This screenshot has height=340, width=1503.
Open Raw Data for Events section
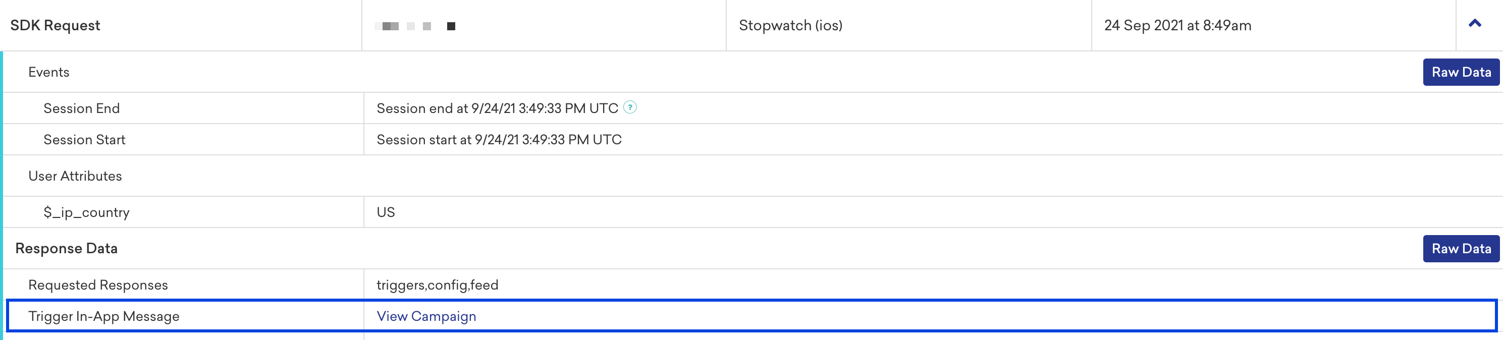(x=1461, y=72)
